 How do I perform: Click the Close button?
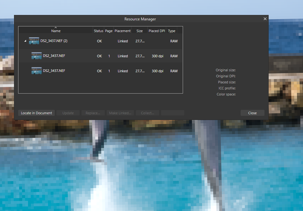pos(252,113)
